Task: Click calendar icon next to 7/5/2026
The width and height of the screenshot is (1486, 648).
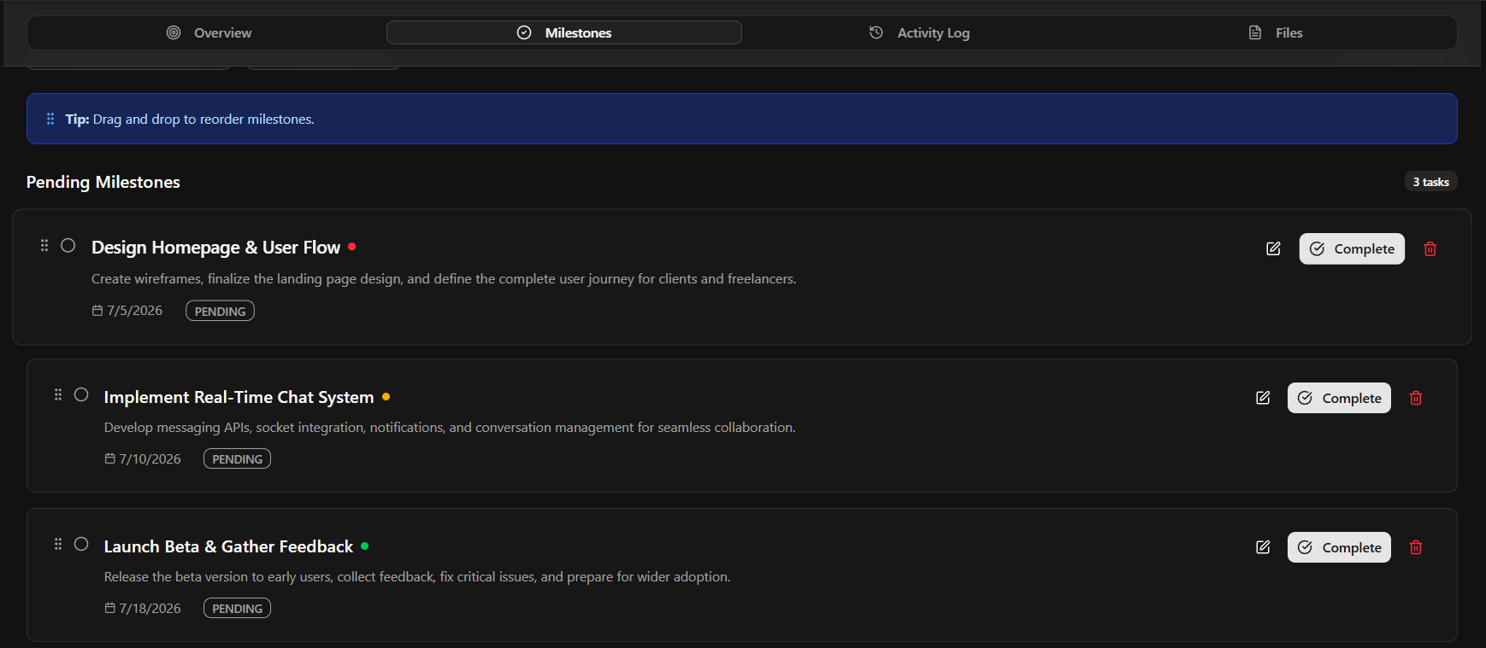Action: [97, 311]
